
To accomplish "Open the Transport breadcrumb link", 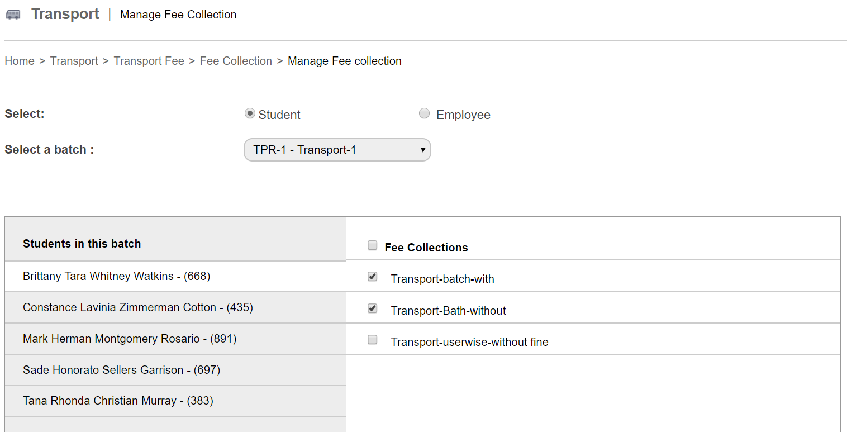I will click(74, 61).
